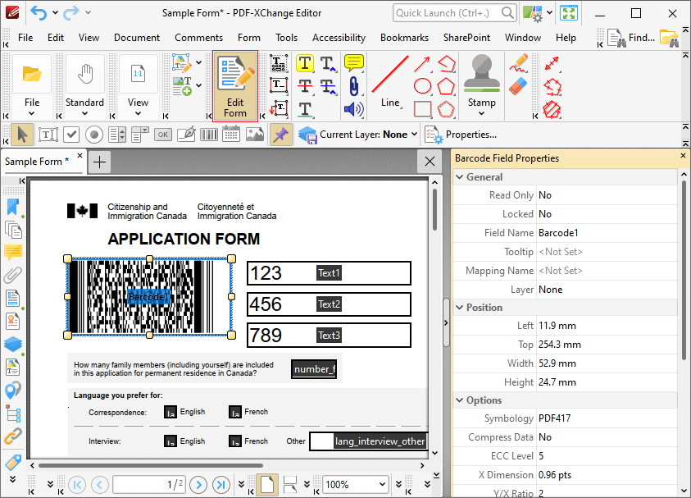This screenshot has height=498, width=691.
Task: Select the Eraser tool
Action: [518, 86]
